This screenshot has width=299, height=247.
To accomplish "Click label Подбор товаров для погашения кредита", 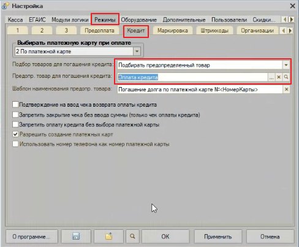I will click(x=62, y=64).
